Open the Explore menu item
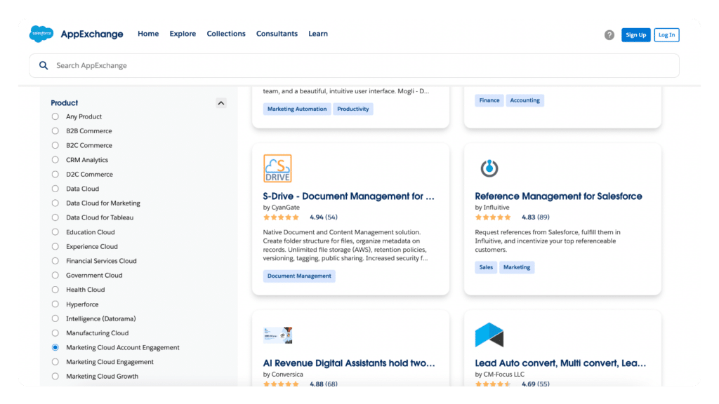Viewport: 719px width, 404px height. tap(183, 33)
